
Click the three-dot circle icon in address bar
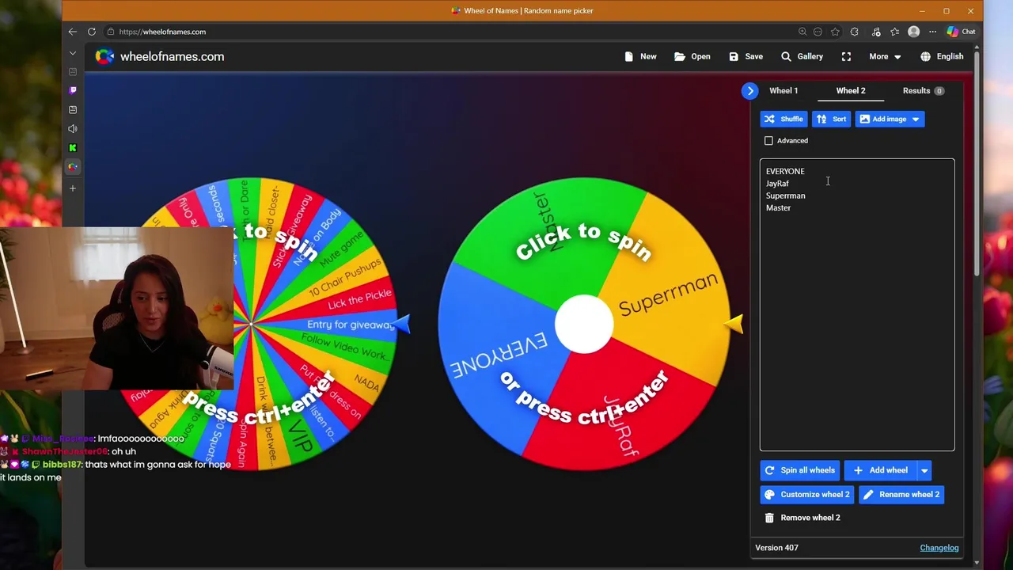818,32
